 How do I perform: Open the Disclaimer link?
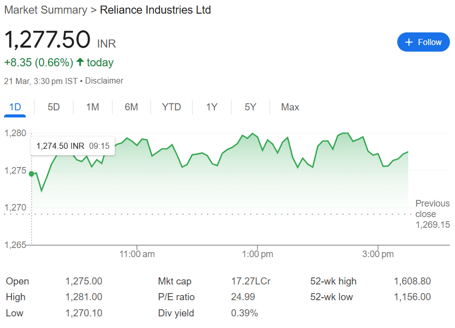pyautogui.click(x=104, y=80)
